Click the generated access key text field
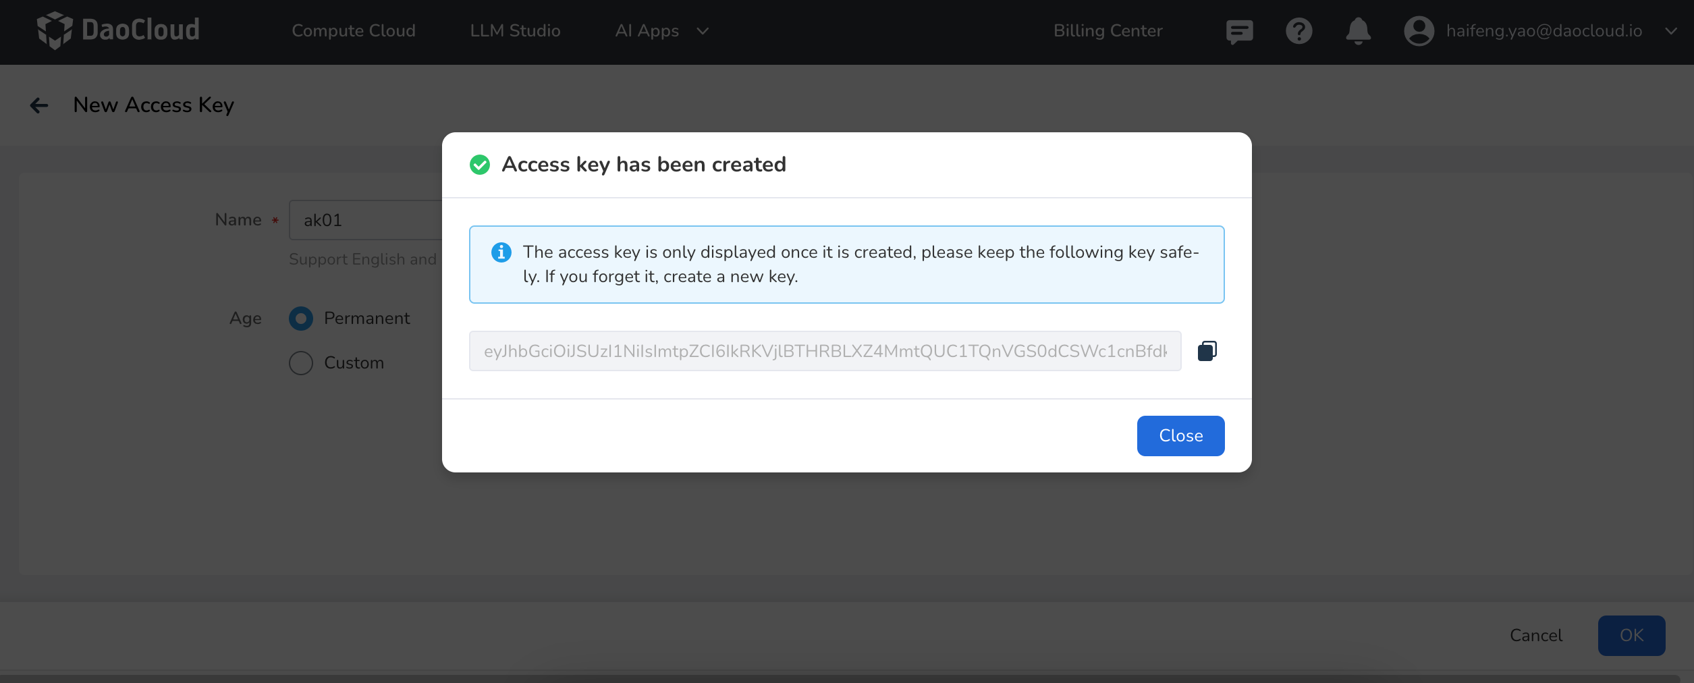The width and height of the screenshot is (1694, 683). coord(824,351)
